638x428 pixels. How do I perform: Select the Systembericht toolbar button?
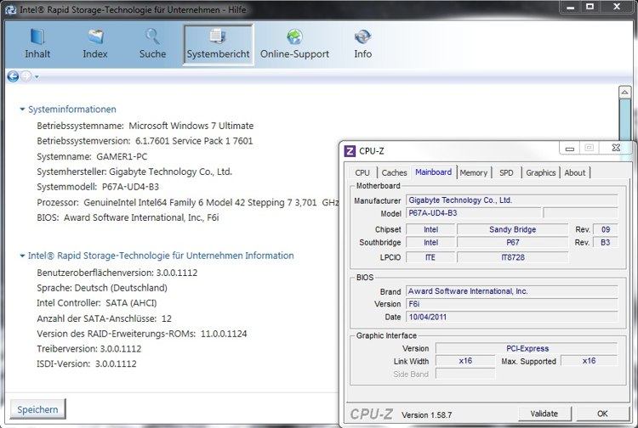(x=219, y=44)
